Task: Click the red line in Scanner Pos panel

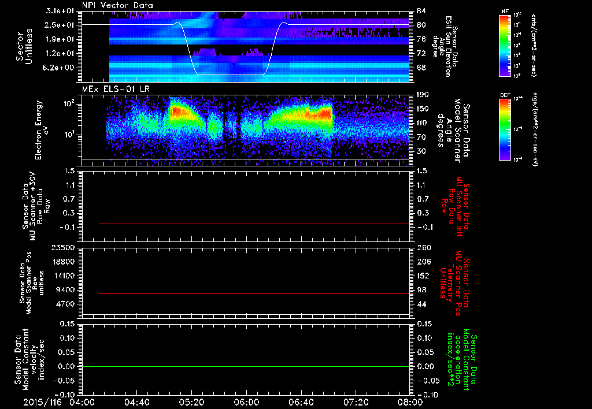Action: (x=254, y=293)
